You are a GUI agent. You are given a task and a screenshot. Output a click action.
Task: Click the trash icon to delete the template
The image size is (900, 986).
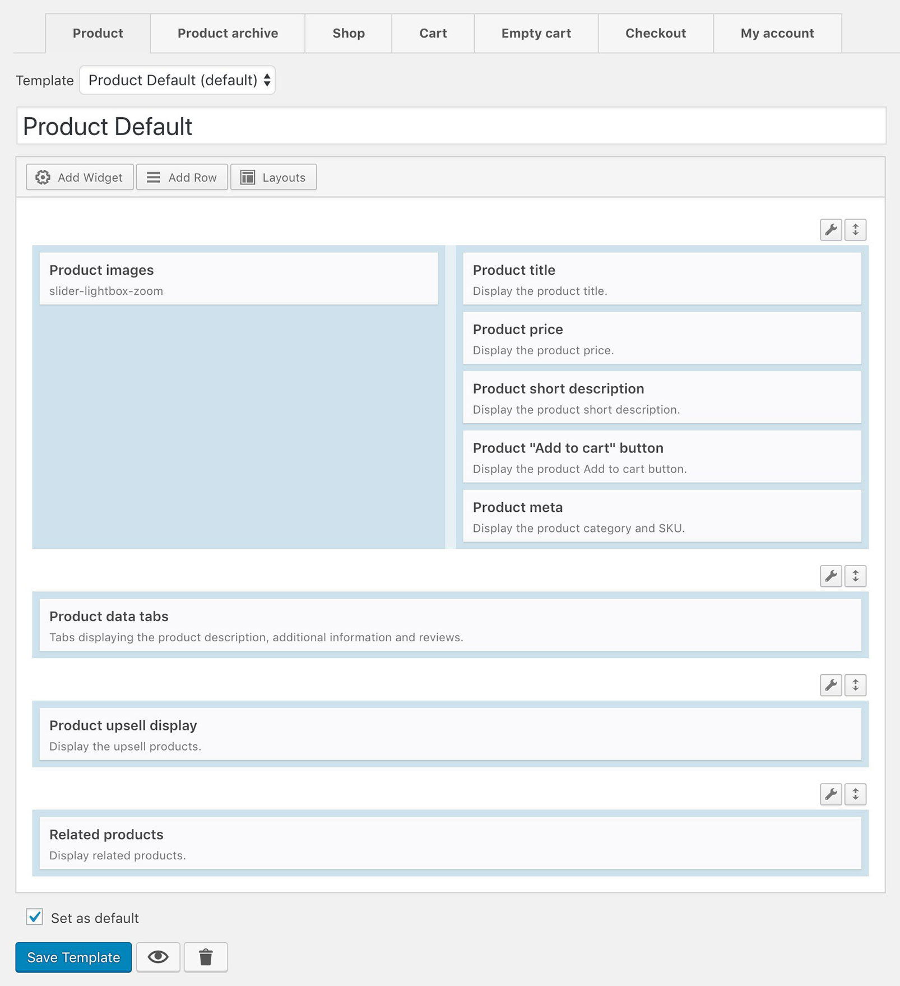coord(206,957)
